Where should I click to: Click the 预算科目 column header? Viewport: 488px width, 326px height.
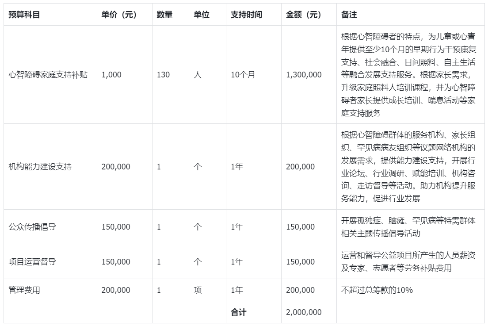[24, 15]
